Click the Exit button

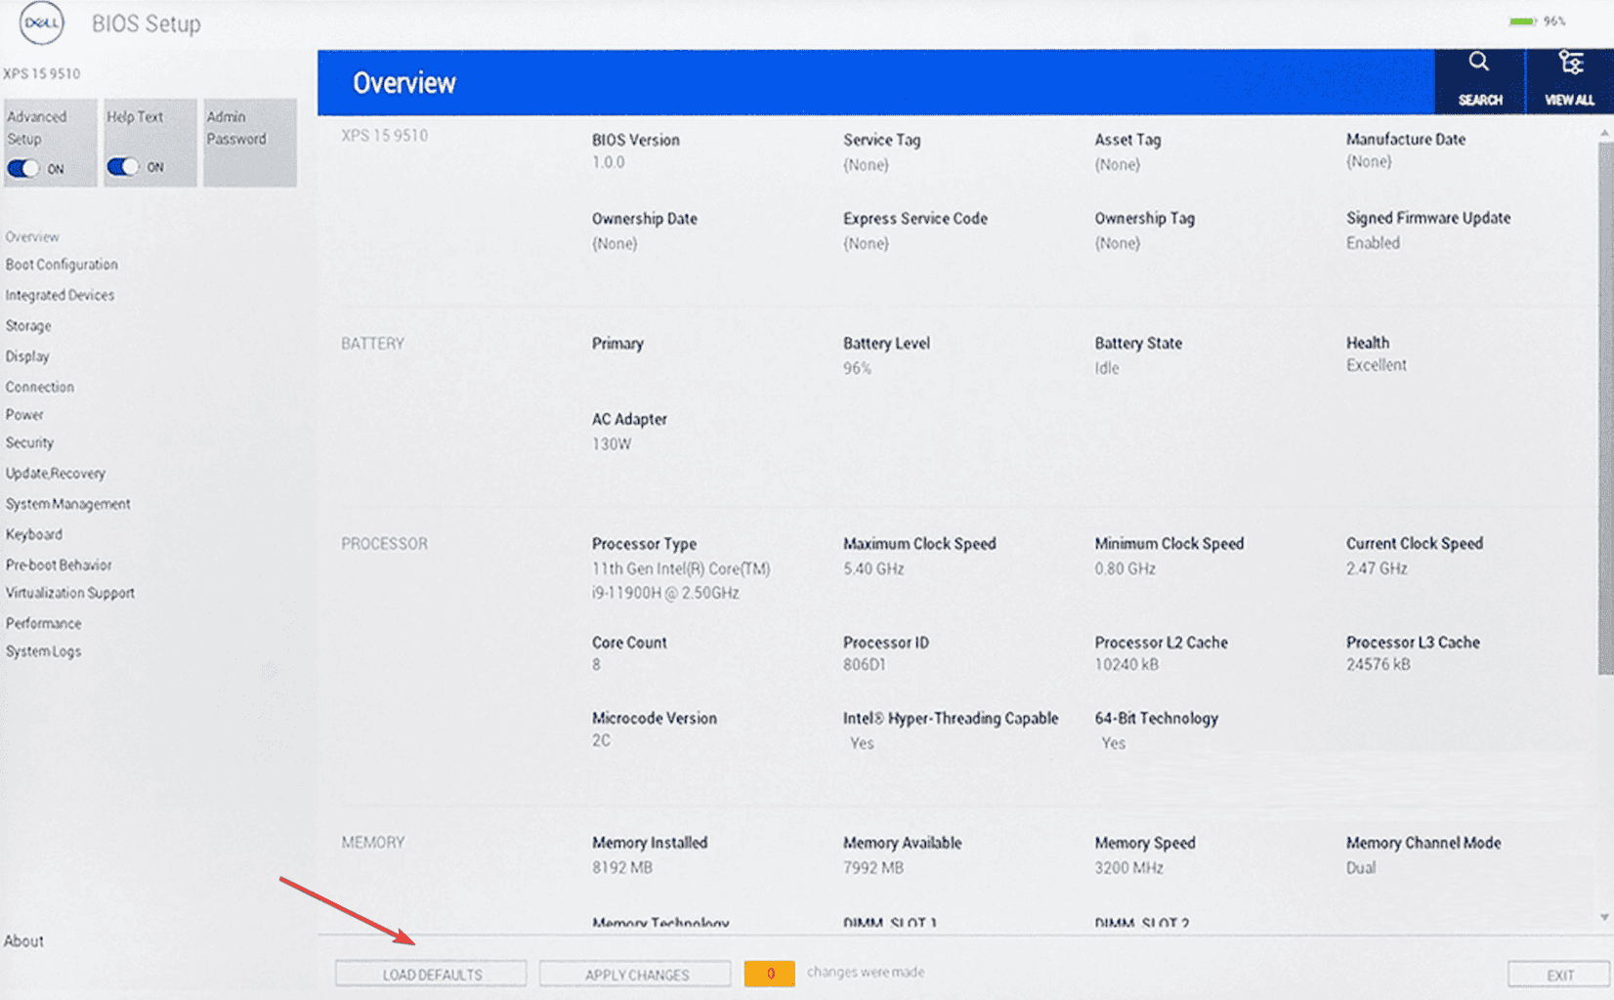coord(1559,975)
